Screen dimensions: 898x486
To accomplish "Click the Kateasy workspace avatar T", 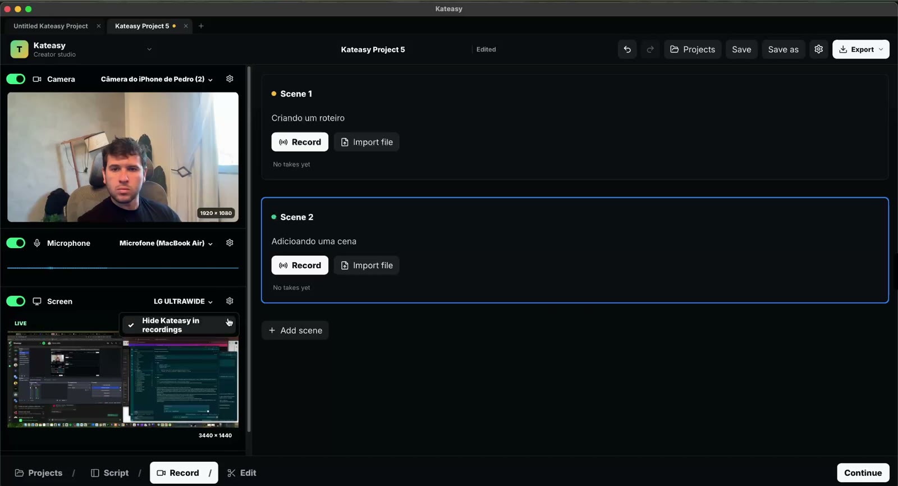I will click(x=19, y=49).
